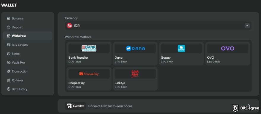Screen dimensions: 261x114
Task: Click the ETA text under ShopeePay
Action: pos(74,87)
